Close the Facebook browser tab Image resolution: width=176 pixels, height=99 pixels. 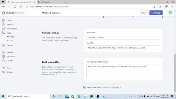point(66,2)
